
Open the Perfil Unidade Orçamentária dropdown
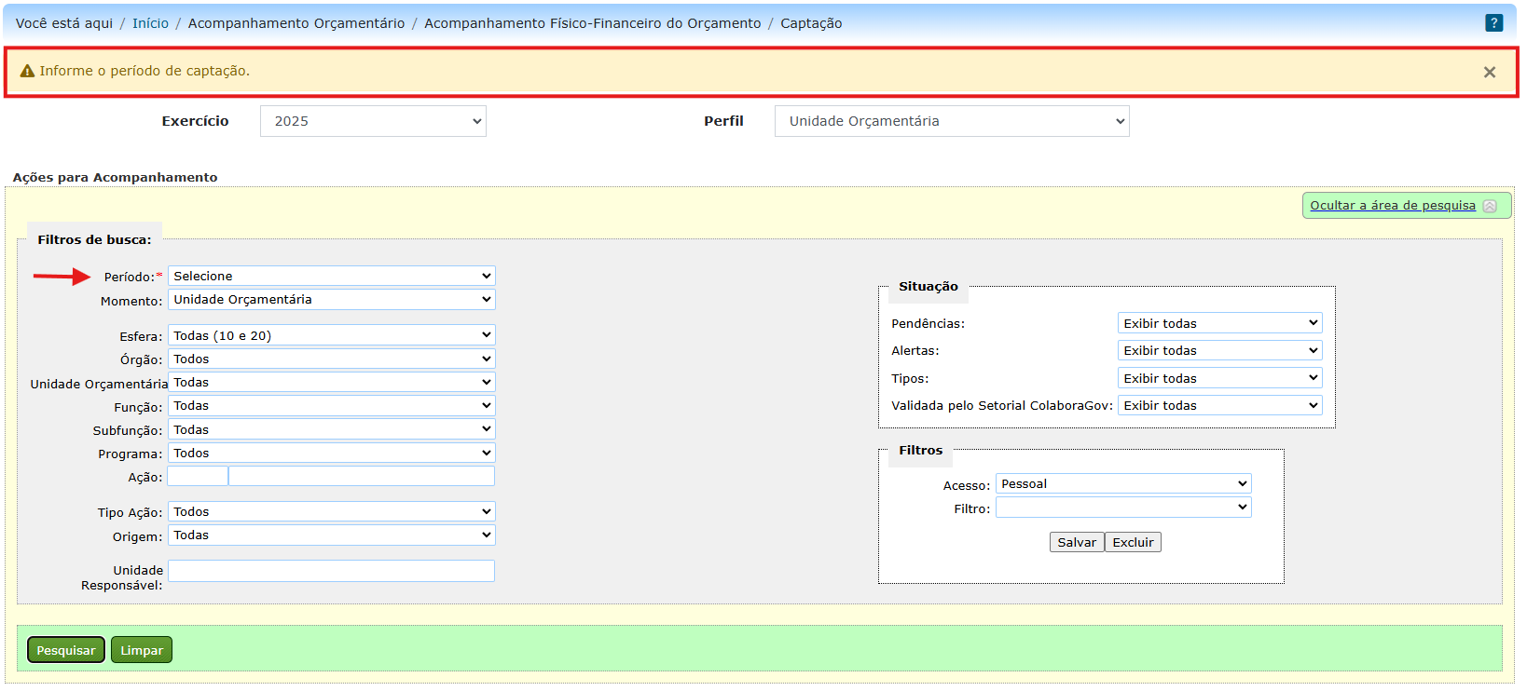click(x=951, y=121)
